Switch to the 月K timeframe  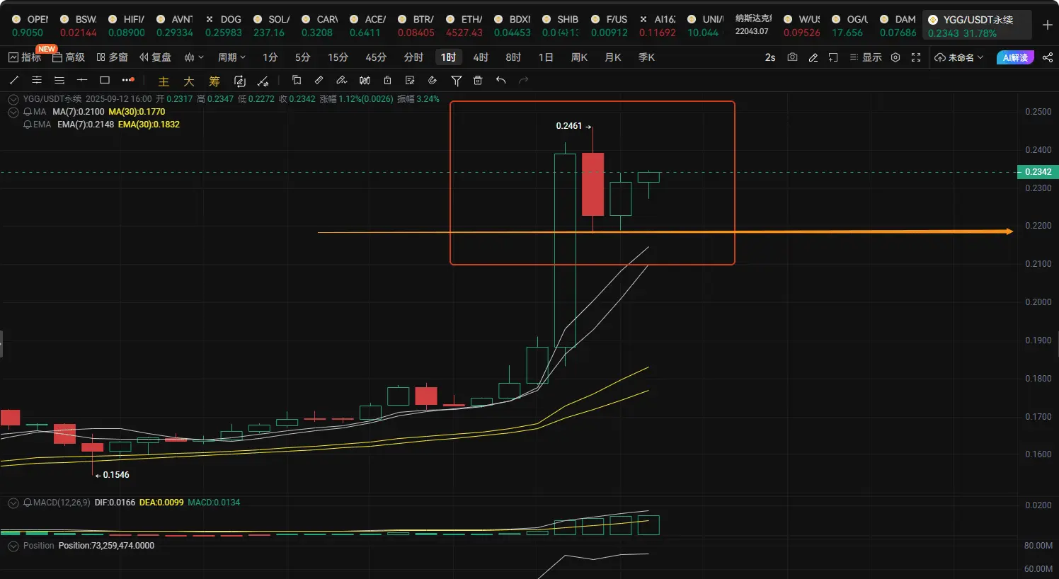[x=613, y=57]
